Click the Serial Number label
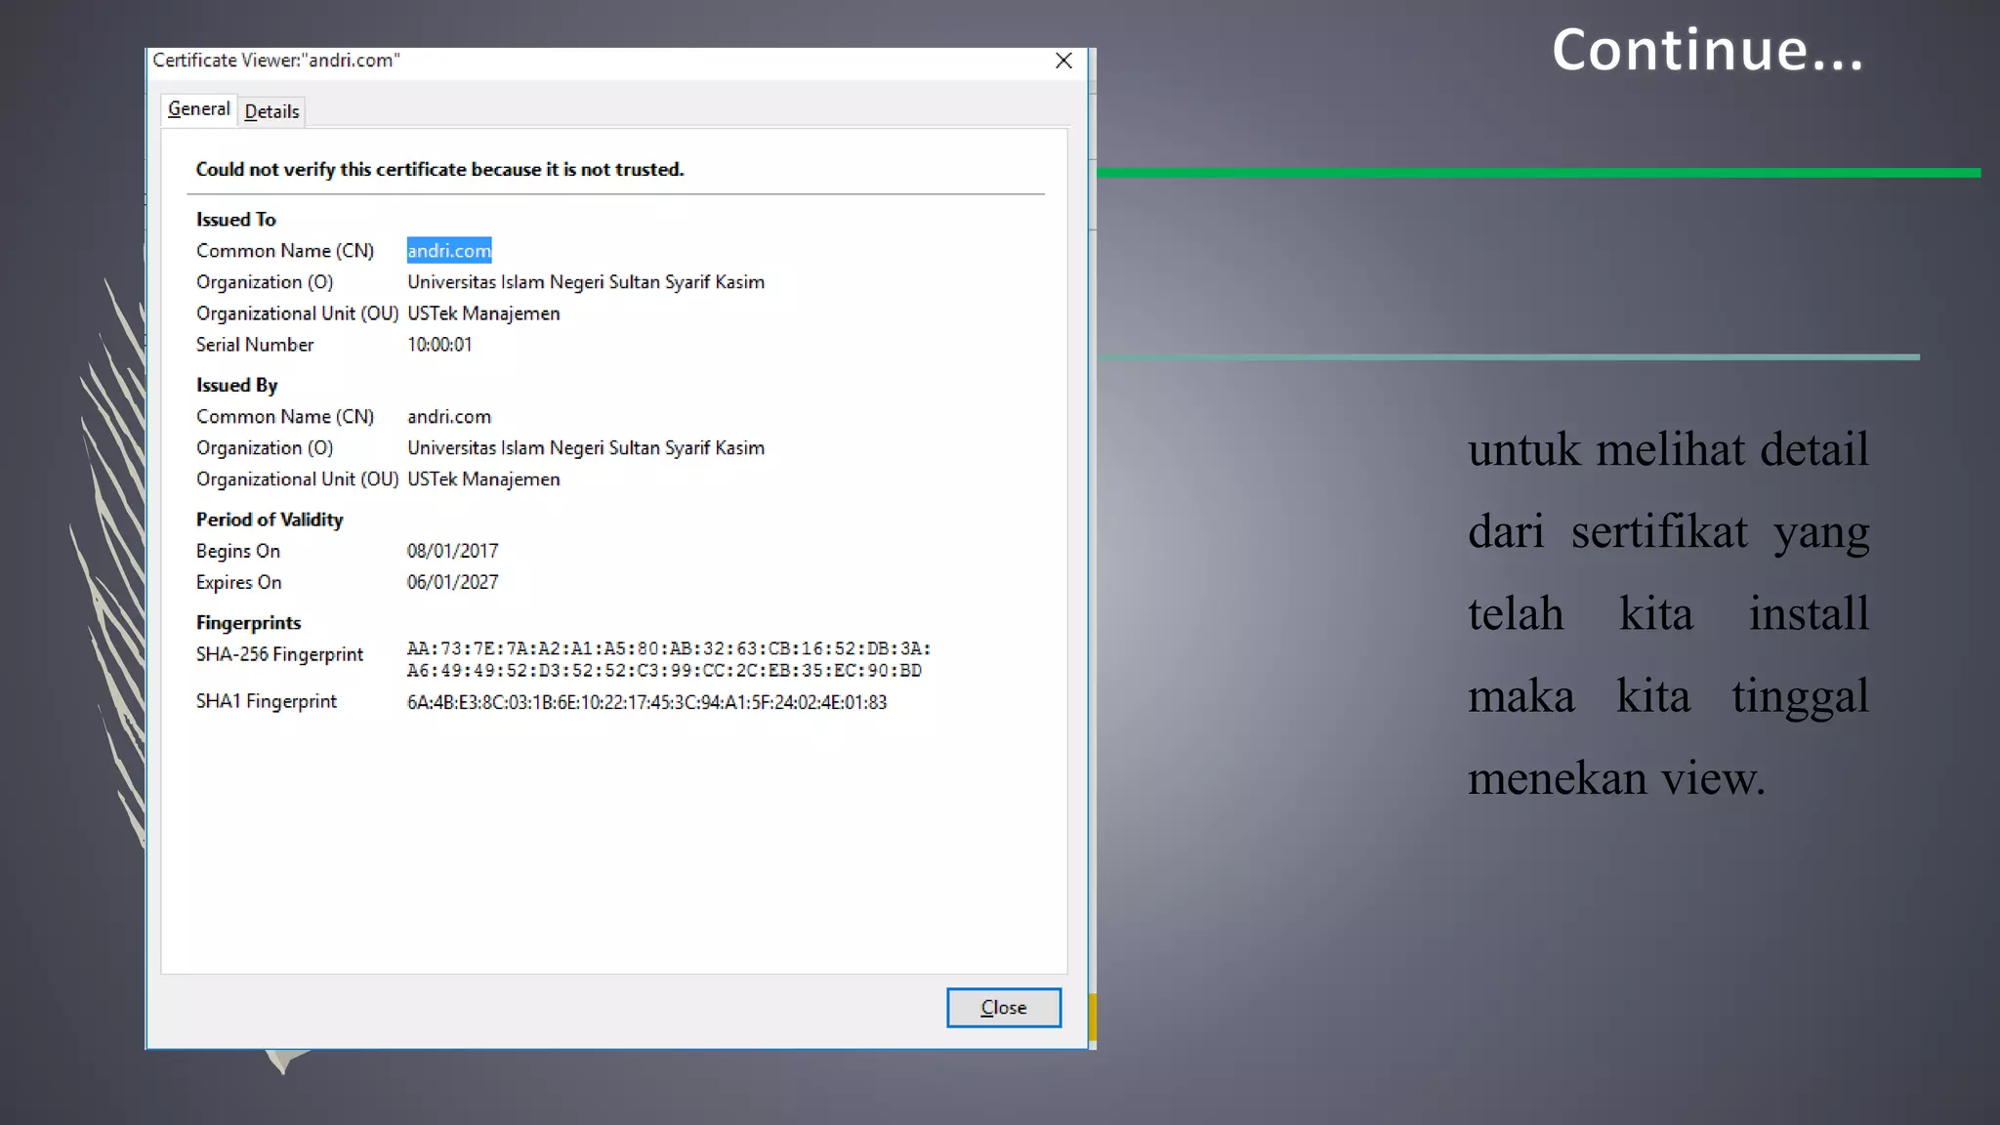The width and height of the screenshot is (2000, 1125). tap(255, 345)
